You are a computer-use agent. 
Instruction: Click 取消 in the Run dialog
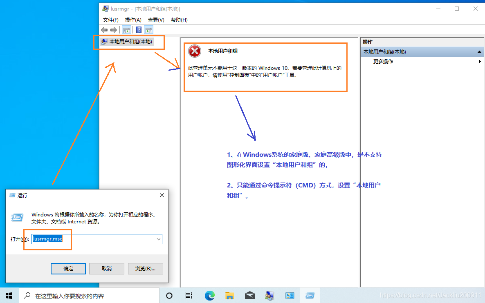107,269
